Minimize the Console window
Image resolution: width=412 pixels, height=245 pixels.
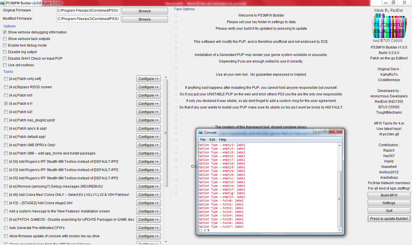[317, 131]
